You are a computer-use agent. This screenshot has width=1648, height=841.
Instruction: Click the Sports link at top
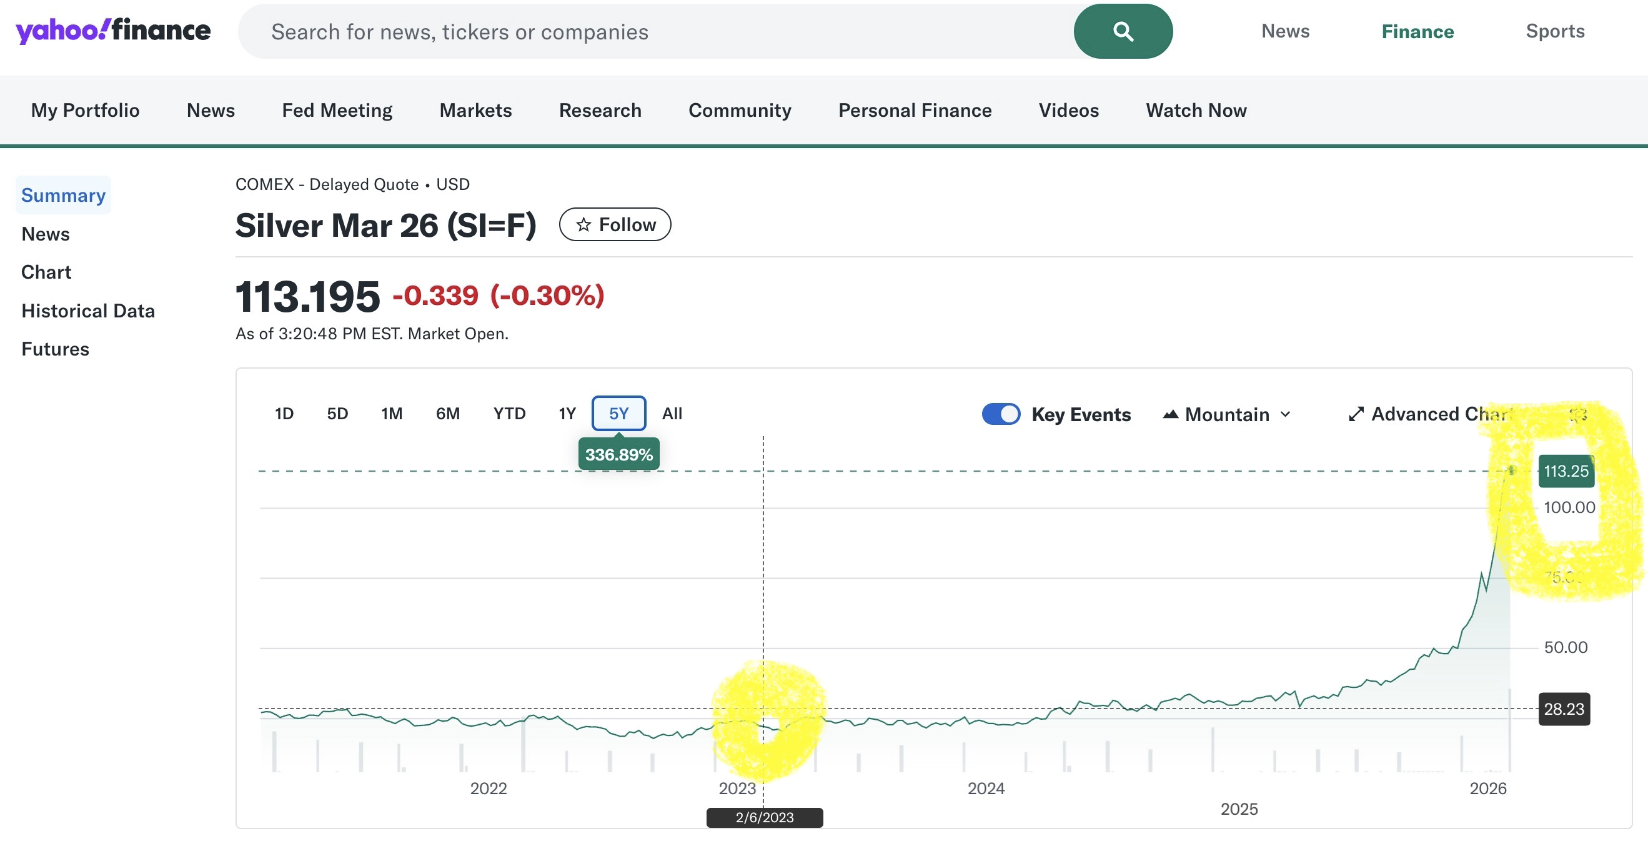click(1554, 31)
